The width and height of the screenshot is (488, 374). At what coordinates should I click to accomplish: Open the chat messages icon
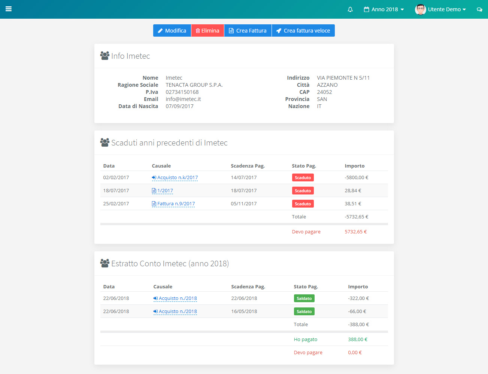coord(479,9)
